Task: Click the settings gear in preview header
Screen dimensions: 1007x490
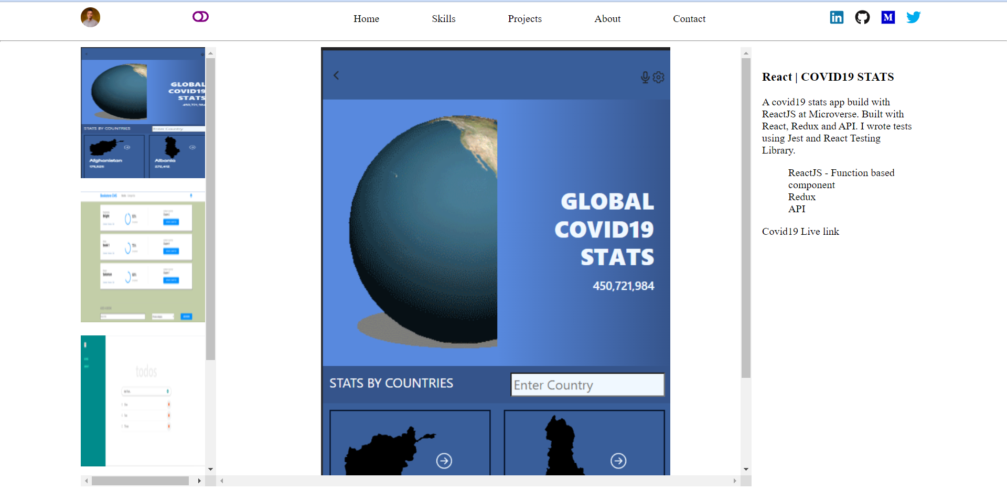Action: click(x=658, y=78)
